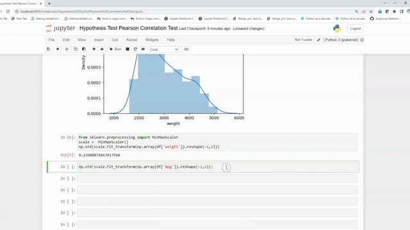This screenshot has height=230, width=410.
Task: Open the Edit menu
Action: point(66,40)
